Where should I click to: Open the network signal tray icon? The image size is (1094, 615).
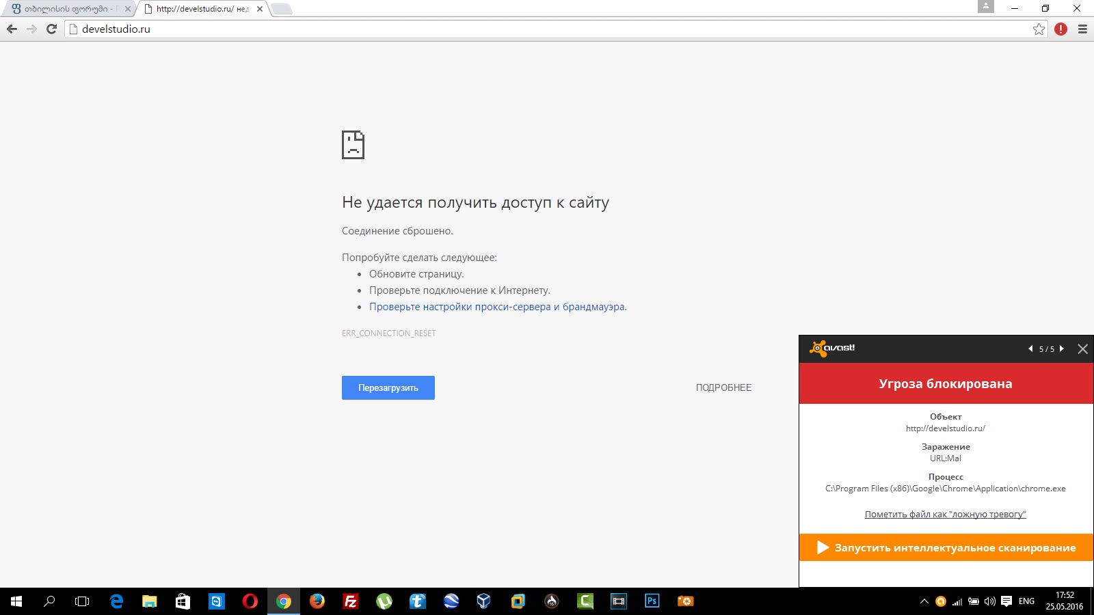pos(957,601)
